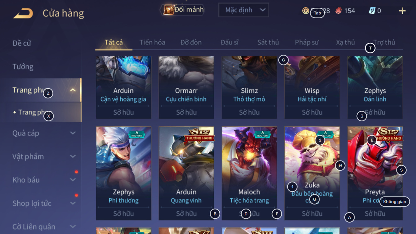Image resolution: width=416 pixels, height=234 pixels.
Task: Open the Đổi mảnh fragment exchange icon
Action: (x=169, y=10)
